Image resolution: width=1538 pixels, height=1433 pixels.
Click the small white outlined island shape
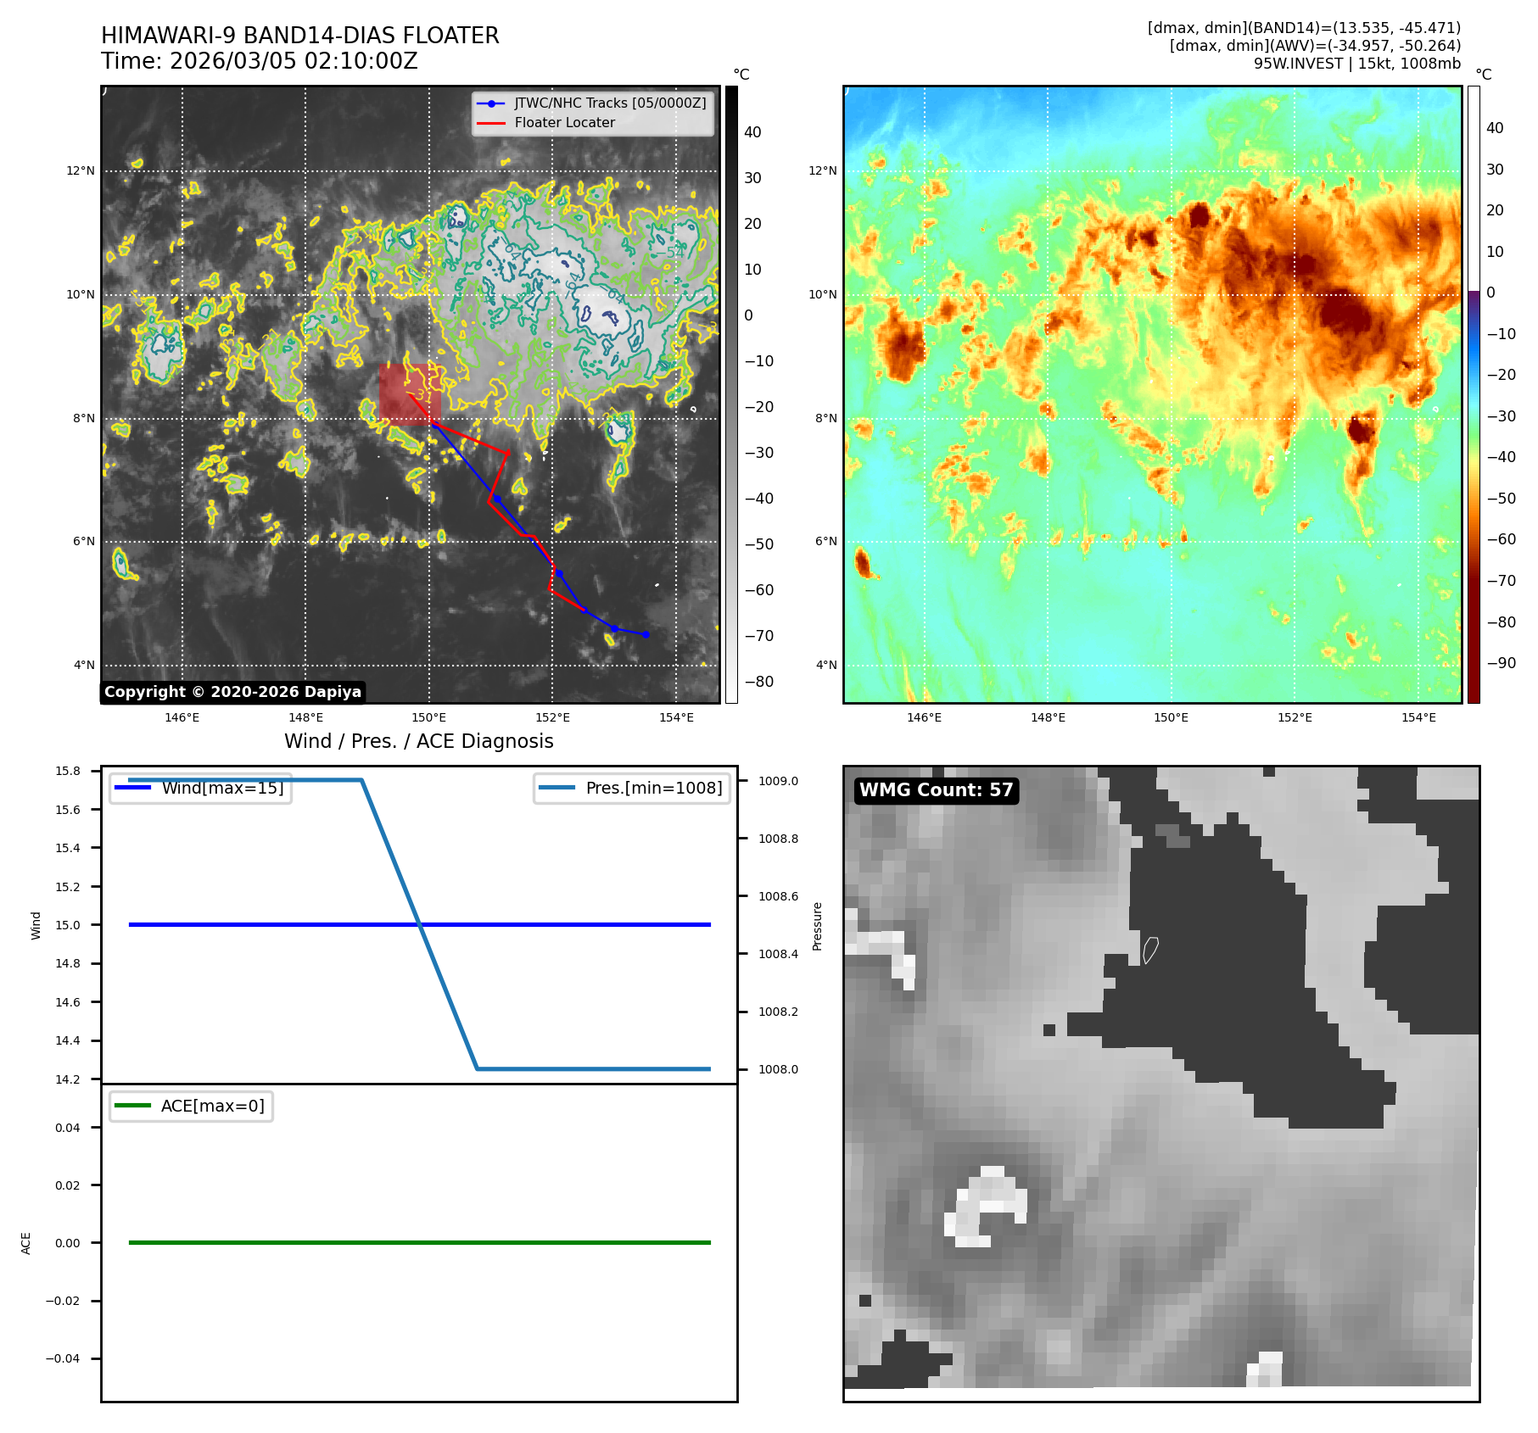point(1150,950)
